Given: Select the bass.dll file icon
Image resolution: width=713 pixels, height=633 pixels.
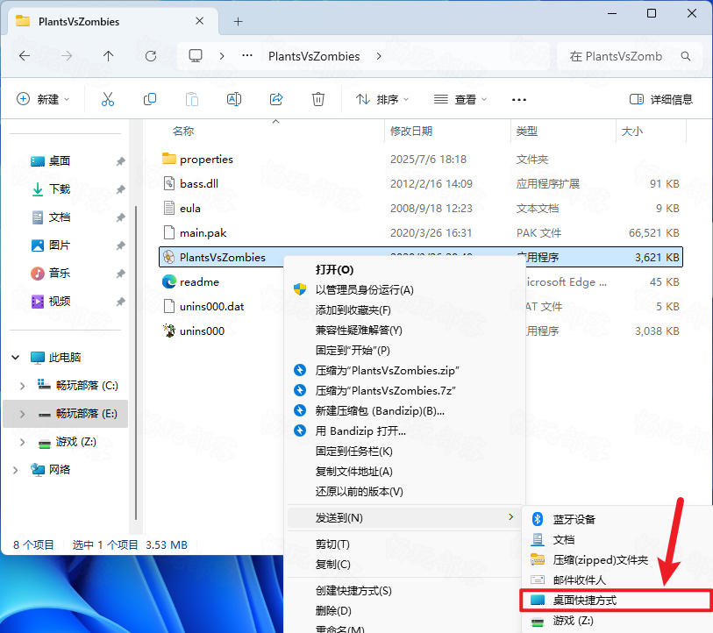Looking at the screenshot, I should point(168,184).
